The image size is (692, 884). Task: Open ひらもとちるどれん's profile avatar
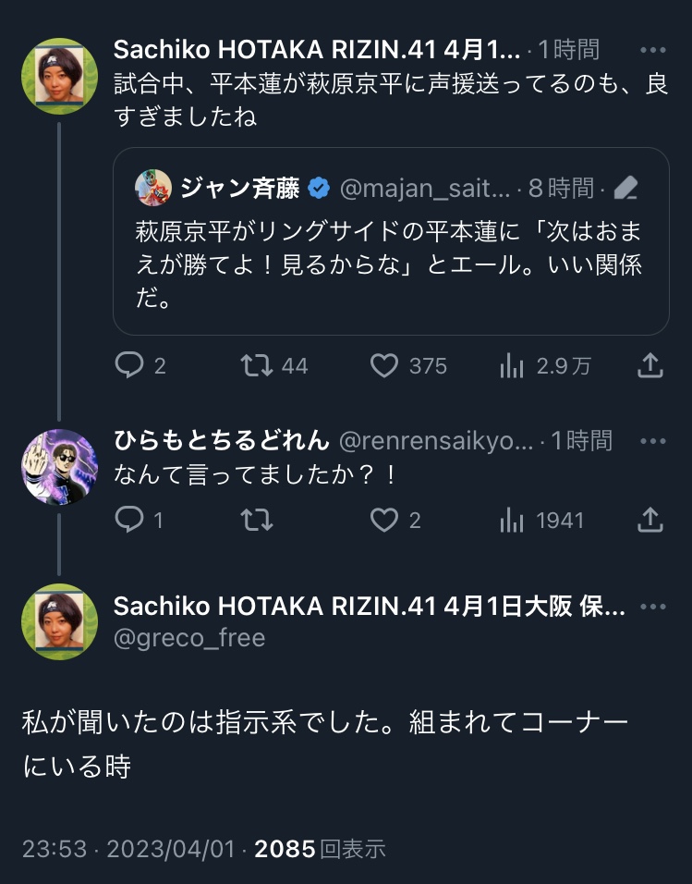(59, 466)
